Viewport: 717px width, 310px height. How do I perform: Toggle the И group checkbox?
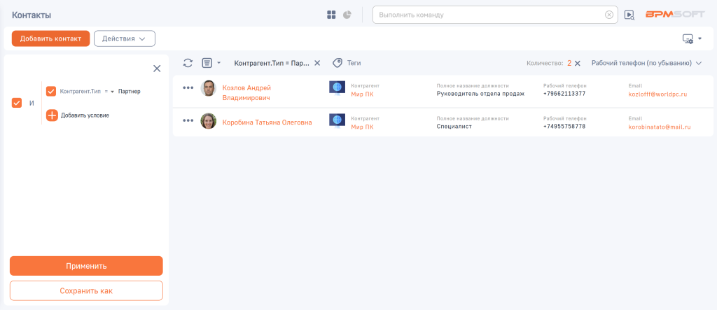pos(18,103)
